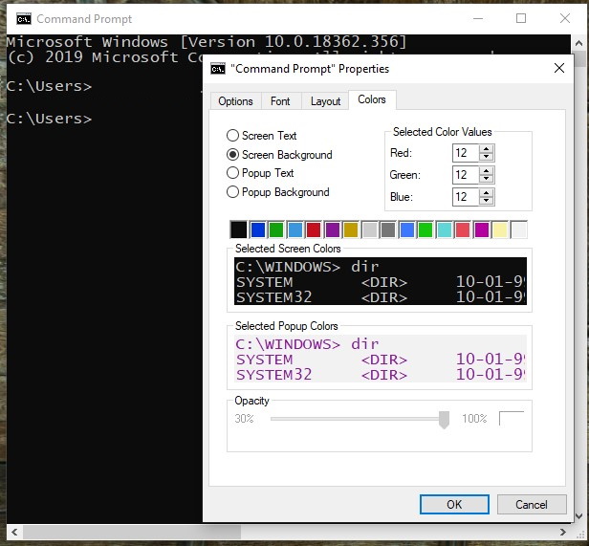Viewport: 589px width, 546px height.
Task: Click the opacity preview box beside 100%
Action: pyautogui.click(x=512, y=418)
